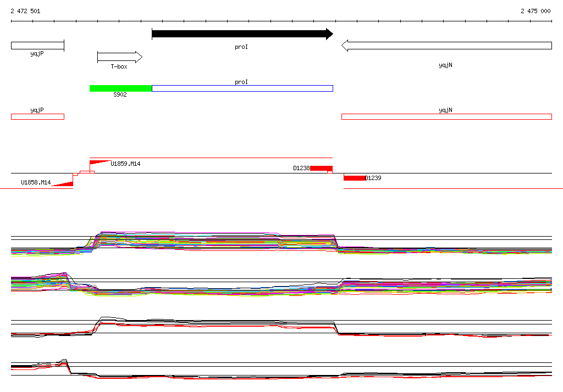Screen dimensions: 563x392
Task: Click the D1238 text label
Action: tap(302, 168)
